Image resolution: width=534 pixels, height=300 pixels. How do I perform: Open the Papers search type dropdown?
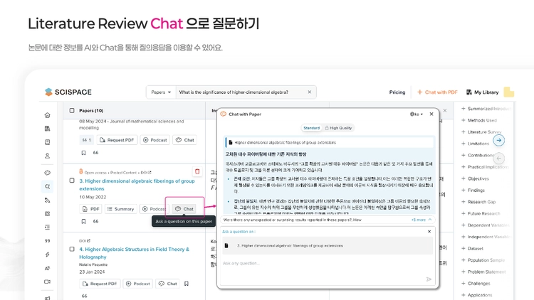pyautogui.click(x=161, y=92)
